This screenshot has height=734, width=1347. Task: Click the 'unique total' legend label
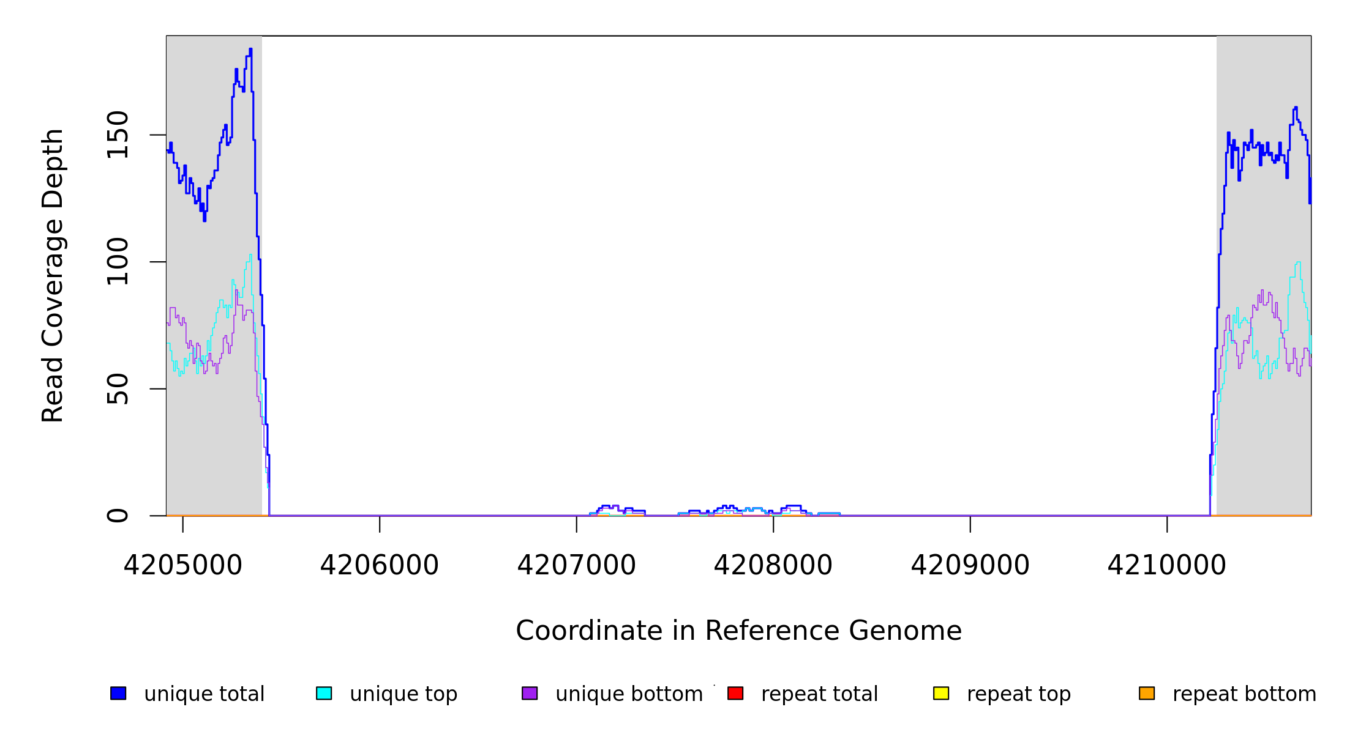204,694
